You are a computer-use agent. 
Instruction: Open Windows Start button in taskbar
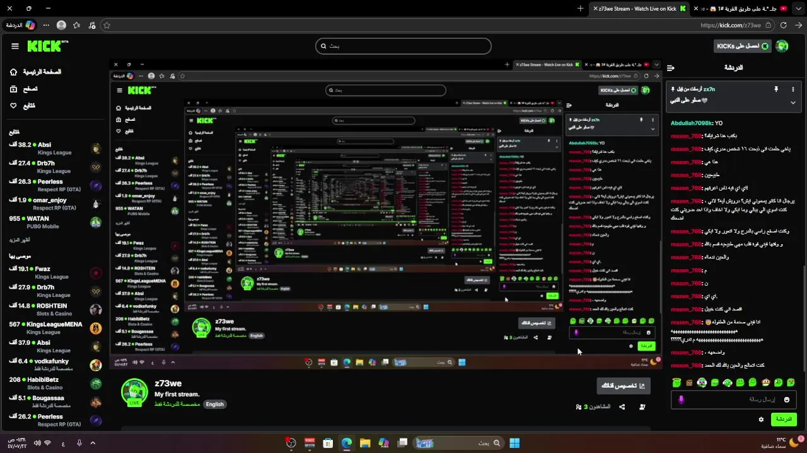514,443
